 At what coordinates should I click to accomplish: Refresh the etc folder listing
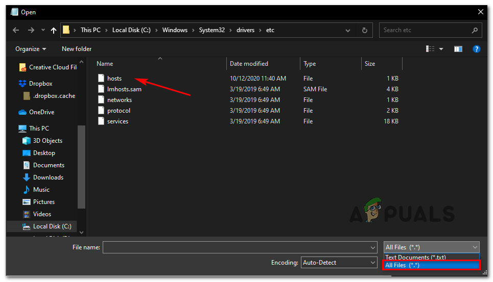click(364, 30)
